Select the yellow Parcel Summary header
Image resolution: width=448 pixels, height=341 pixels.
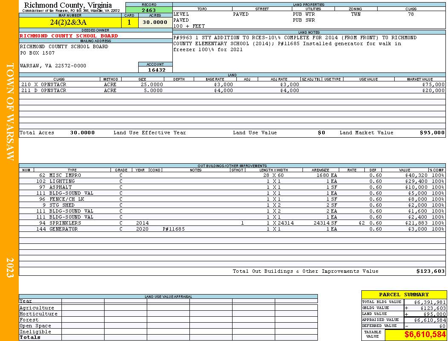404,295
